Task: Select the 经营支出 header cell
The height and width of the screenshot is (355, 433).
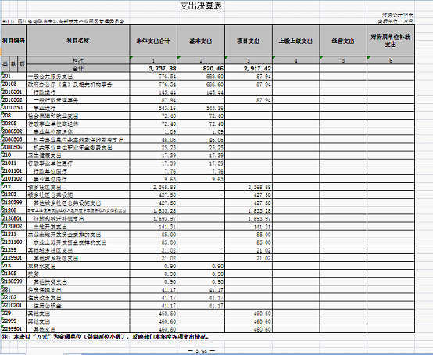Action: click(x=343, y=41)
